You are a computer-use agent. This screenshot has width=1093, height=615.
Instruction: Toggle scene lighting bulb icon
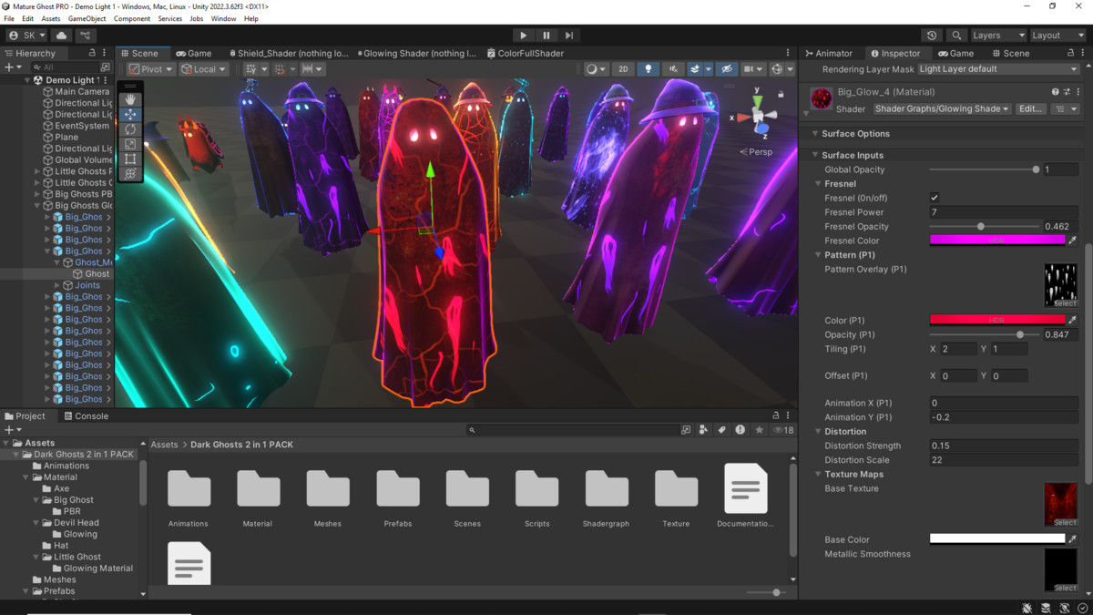point(648,69)
